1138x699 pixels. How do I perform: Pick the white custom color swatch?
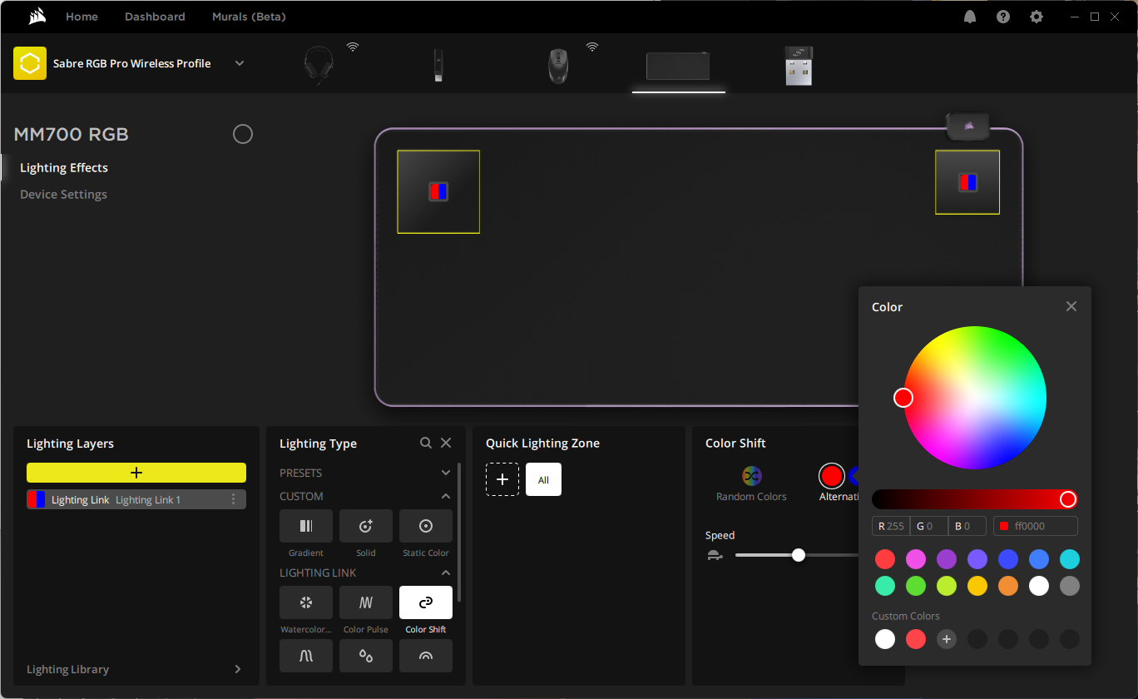885,639
